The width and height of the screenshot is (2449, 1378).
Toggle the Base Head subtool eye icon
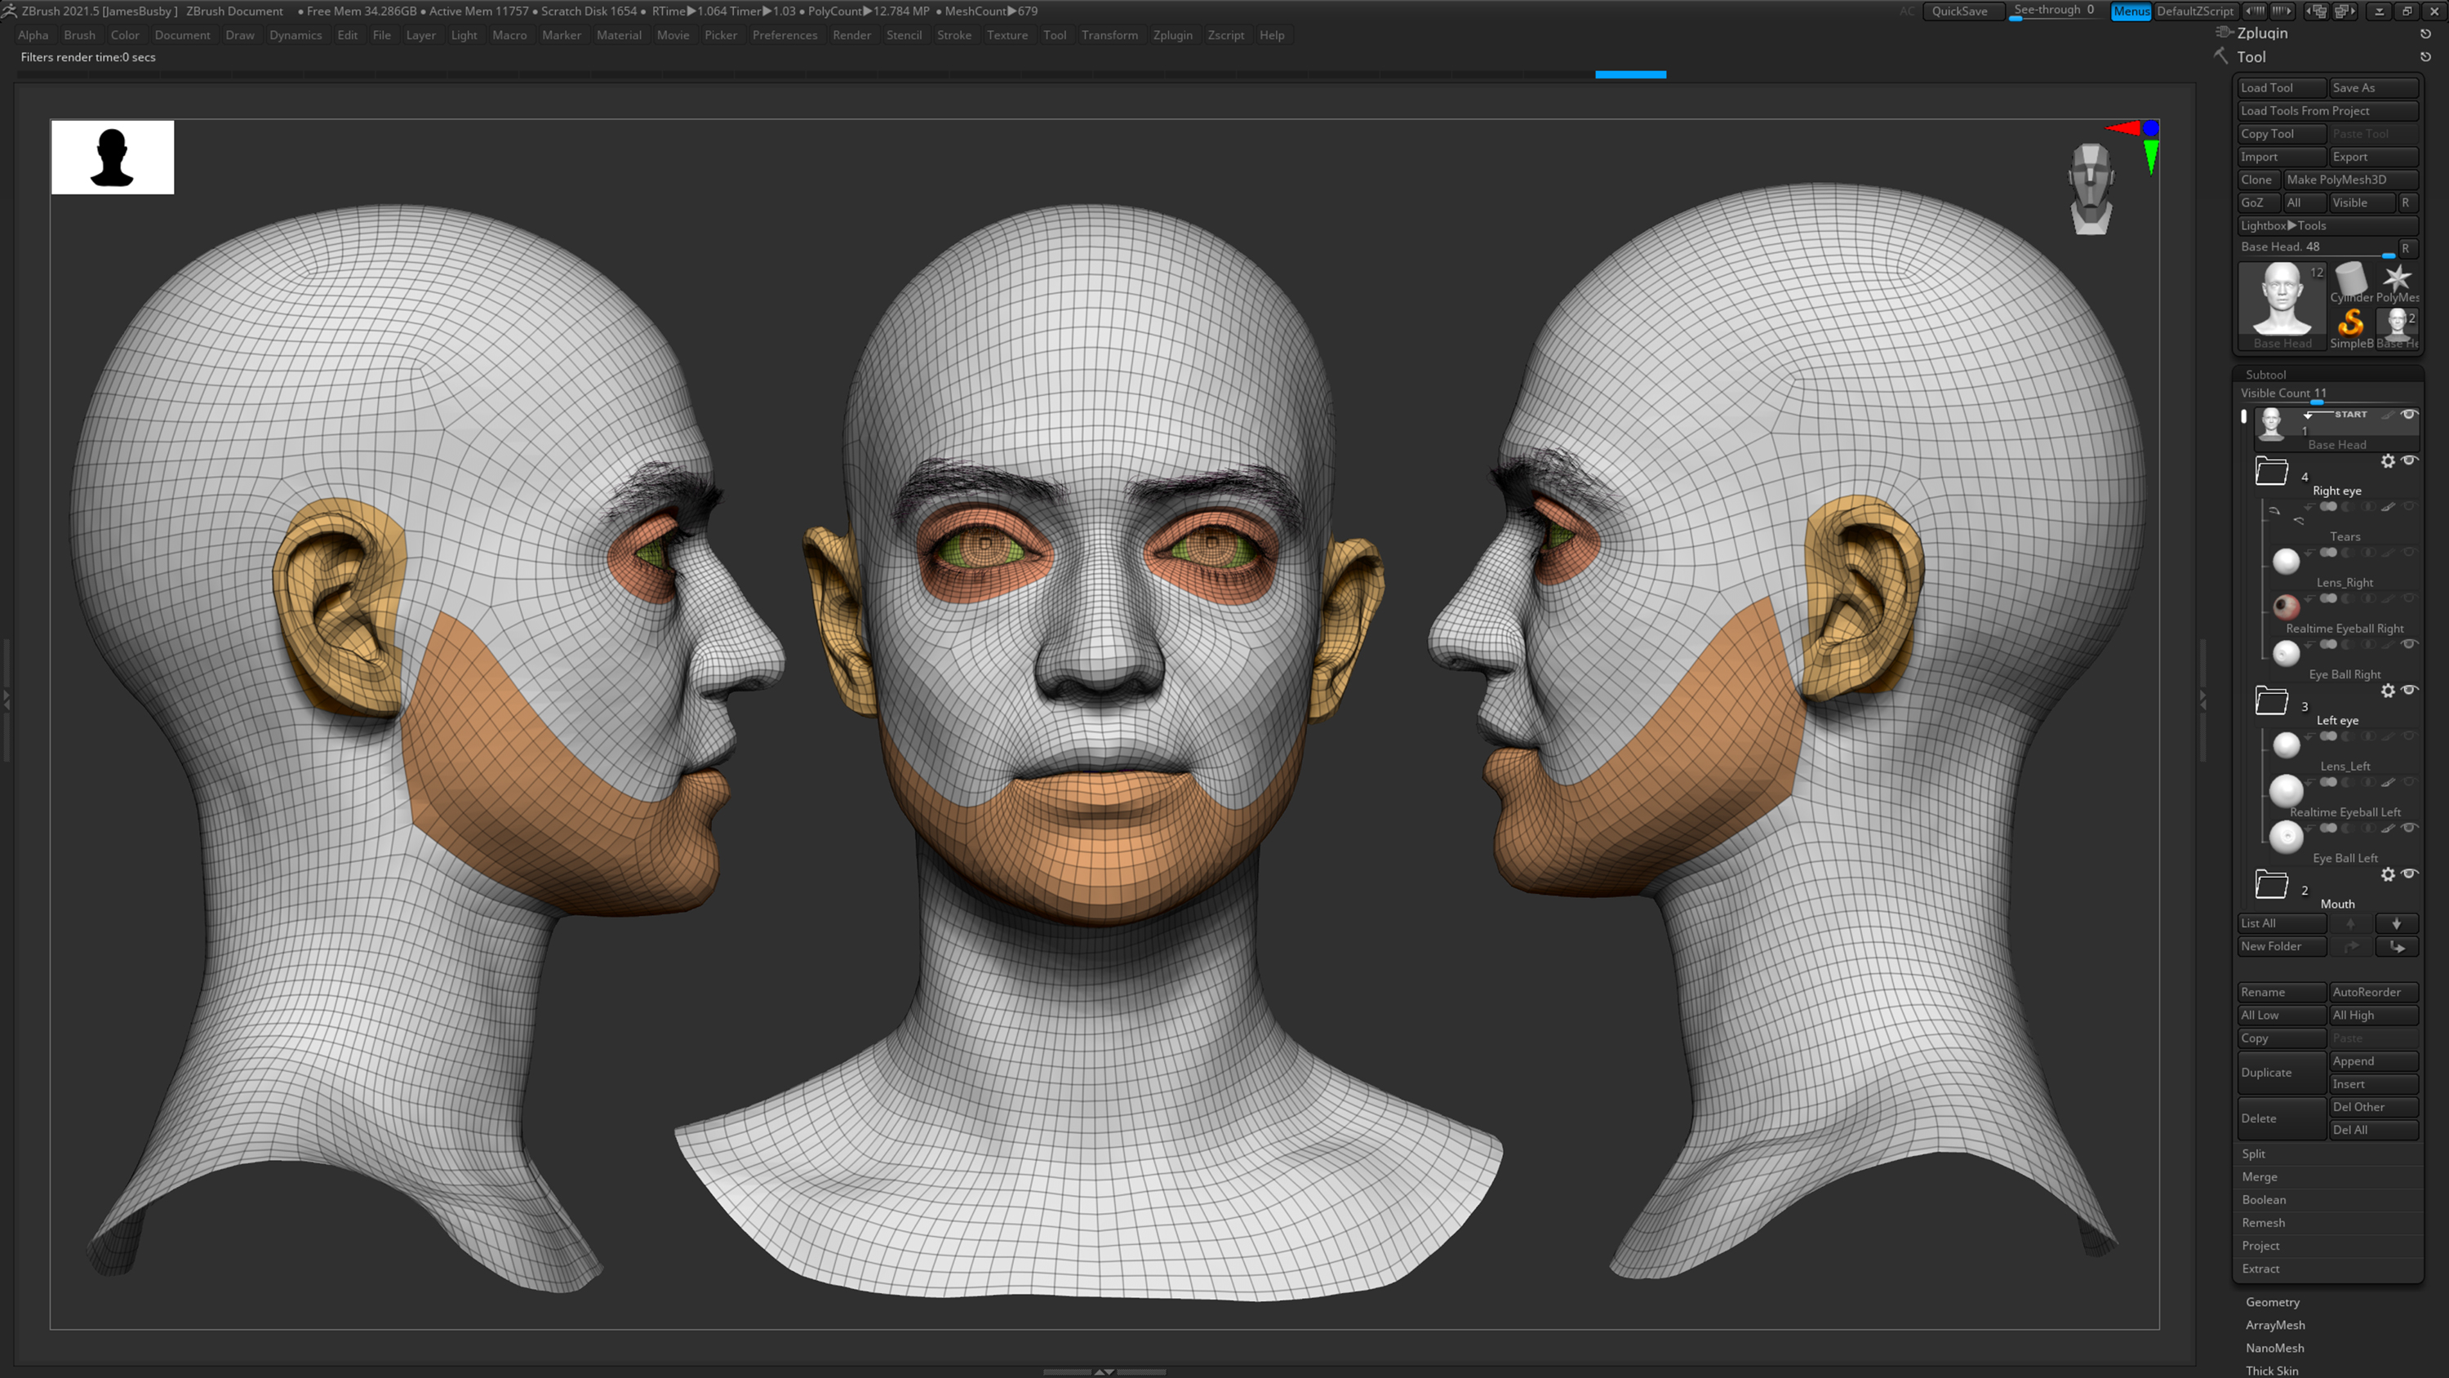pyautogui.click(x=2408, y=416)
